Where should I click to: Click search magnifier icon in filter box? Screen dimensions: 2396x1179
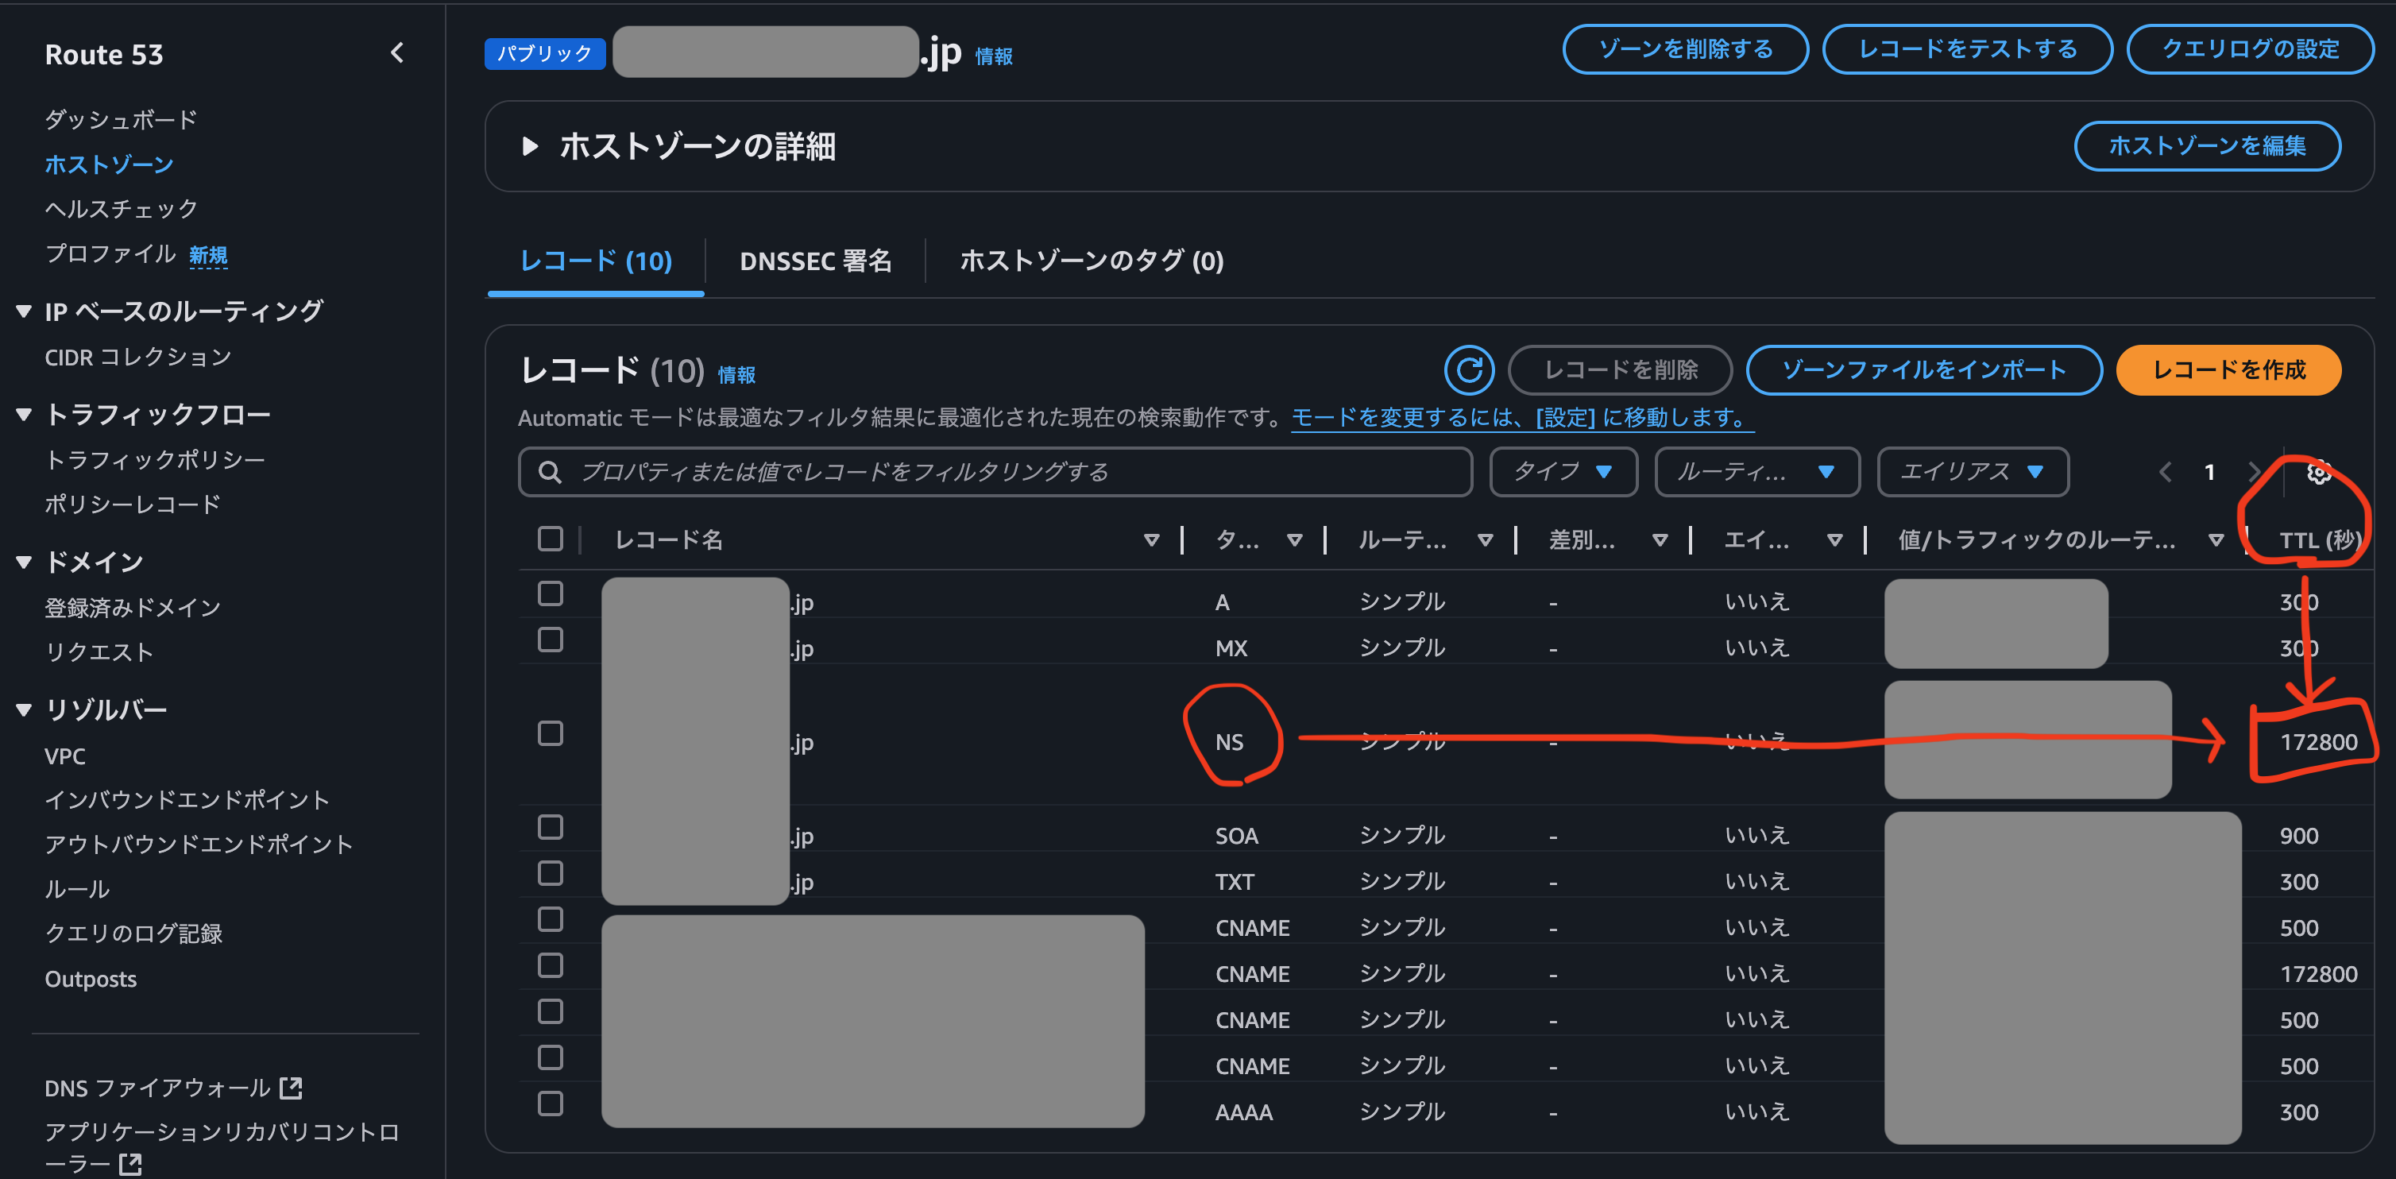coord(550,473)
